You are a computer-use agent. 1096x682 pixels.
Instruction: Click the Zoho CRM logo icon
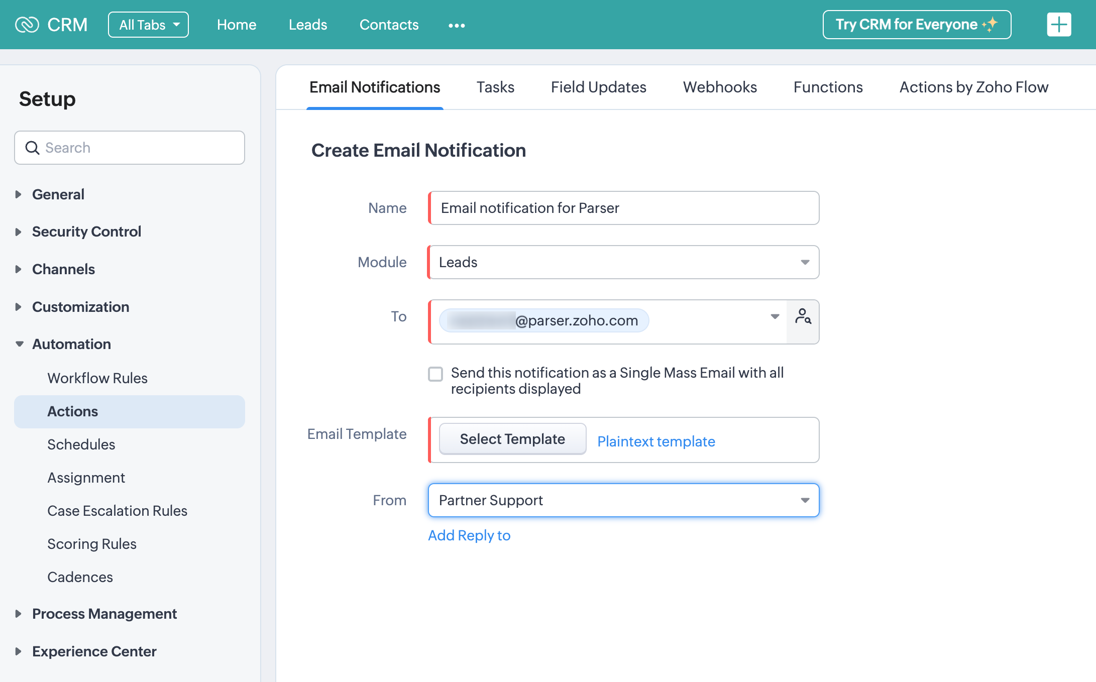click(27, 25)
